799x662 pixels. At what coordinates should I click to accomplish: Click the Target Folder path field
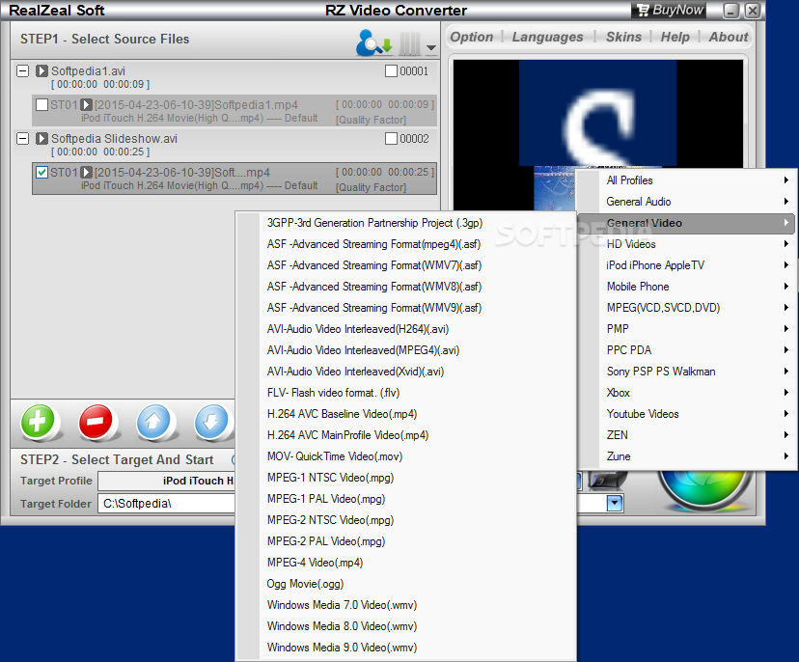point(167,504)
